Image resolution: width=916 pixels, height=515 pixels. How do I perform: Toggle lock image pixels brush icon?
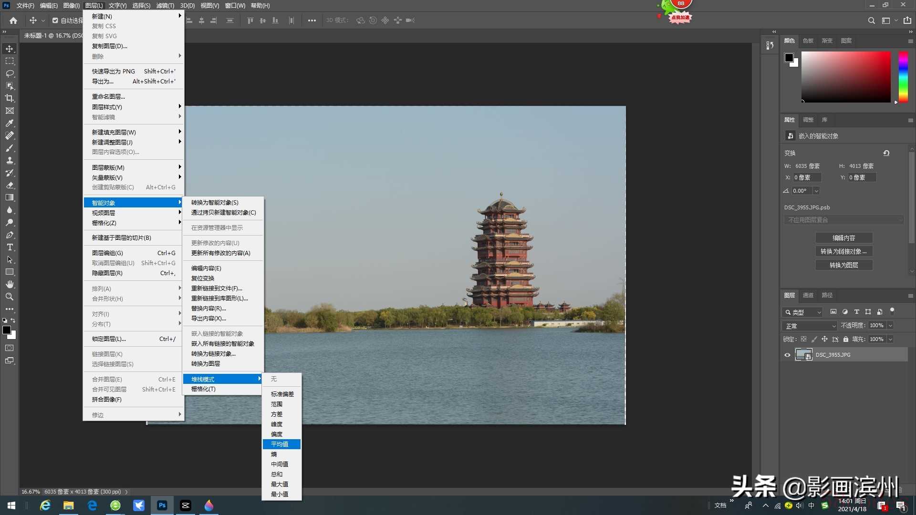814,339
